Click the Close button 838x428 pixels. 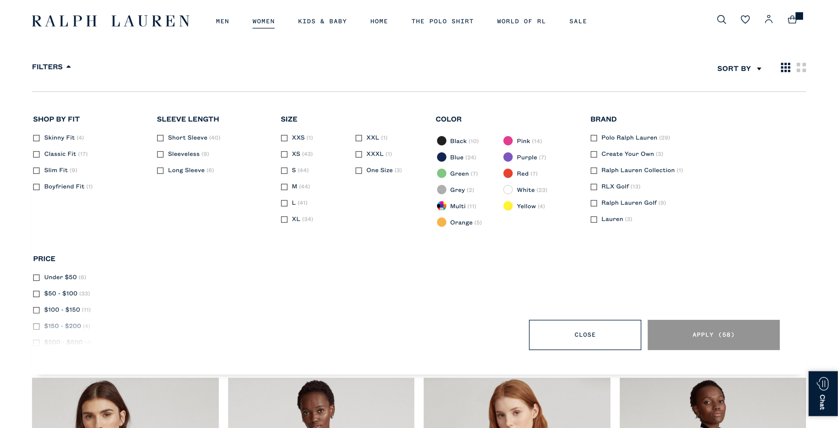[x=585, y=335]
